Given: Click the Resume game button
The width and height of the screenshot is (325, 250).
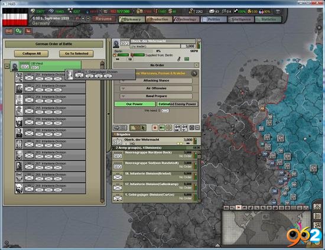Looking at the screenshot, I should tap(103, 19).
